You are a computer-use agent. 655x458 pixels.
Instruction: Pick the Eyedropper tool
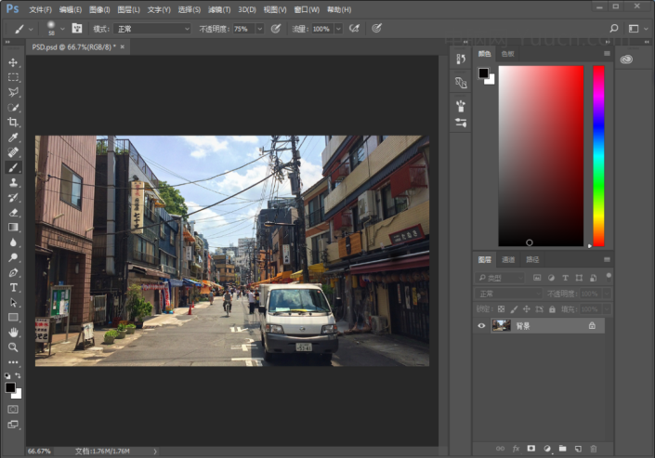13,137
